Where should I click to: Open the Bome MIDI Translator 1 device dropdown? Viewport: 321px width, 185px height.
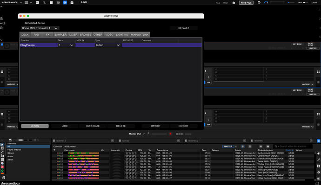click(x=40, y=28)
